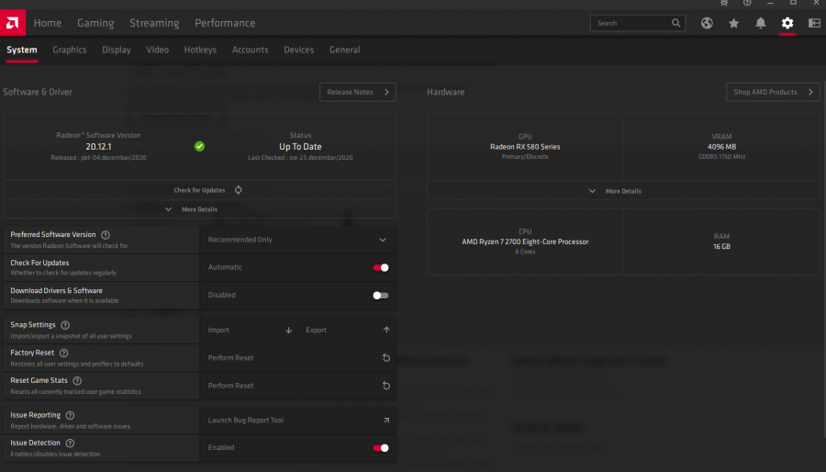Click the bug report icon in title bar
Image resolution: width=826 pixels, height=472 pixels.
tap(724, 3)
